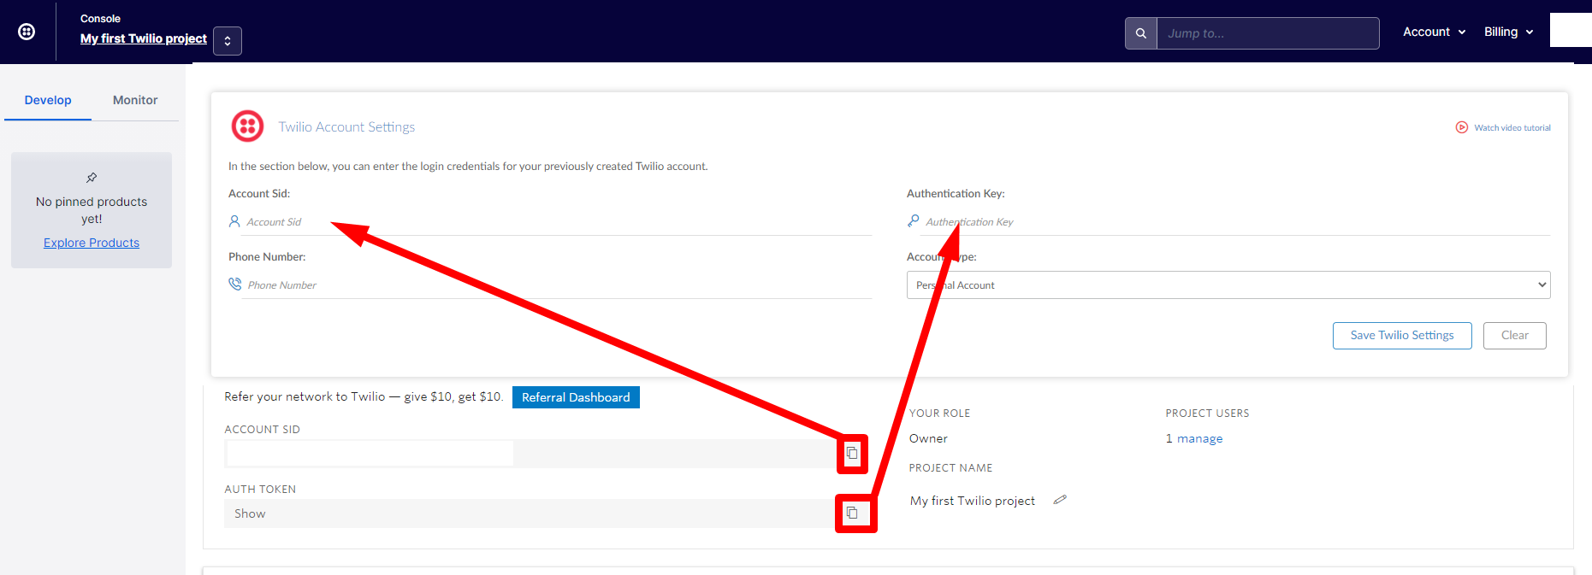Open the Watch video tutorial link
Viewport: 1592px width, 575px height.
tap(1512, 128)
